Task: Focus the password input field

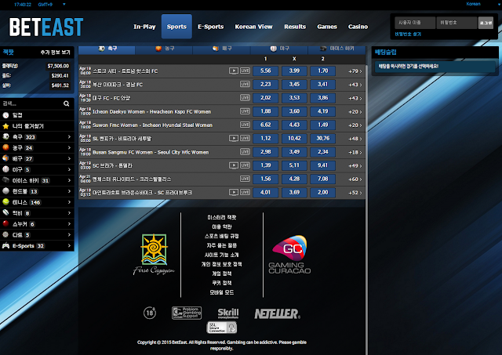Action: click(x=457, y=23)
